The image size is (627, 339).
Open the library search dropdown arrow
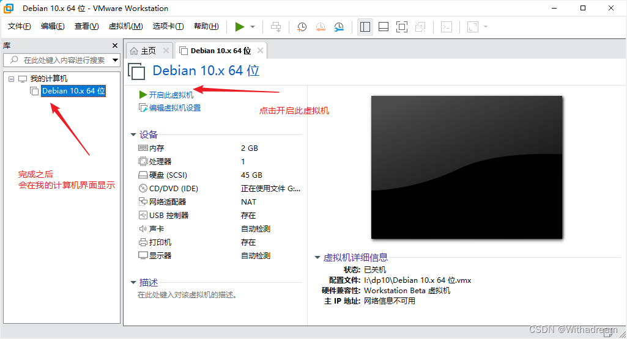116,60
